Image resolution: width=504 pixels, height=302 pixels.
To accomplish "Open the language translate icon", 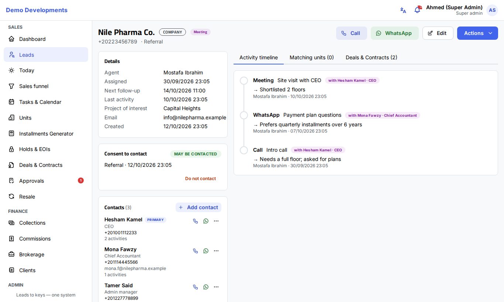I will pos(403,10).
